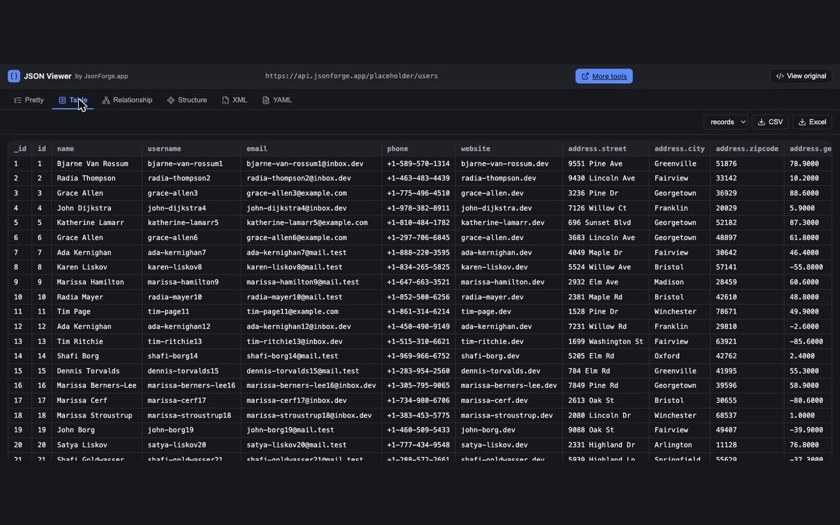Click email radia-mayer10@mail.test
The height and width of the screenshot is (525, 840).
click(311, 297)
